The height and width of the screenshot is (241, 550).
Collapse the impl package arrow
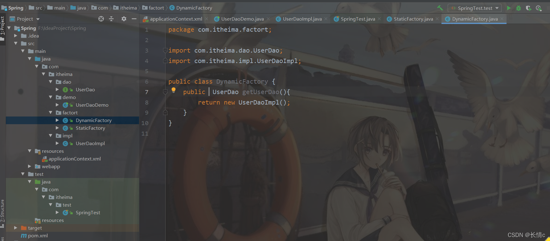click(x=51, y=136)
